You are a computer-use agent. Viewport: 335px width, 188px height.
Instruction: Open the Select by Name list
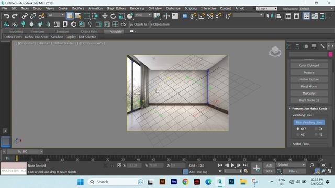(x=78, y=16)
